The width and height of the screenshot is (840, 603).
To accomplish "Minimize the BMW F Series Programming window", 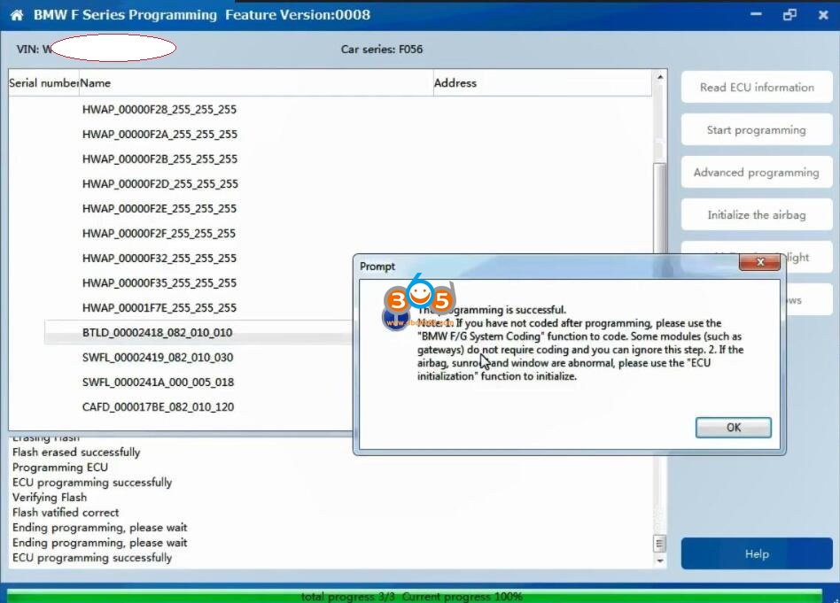I will pyautogui.click(x=756, y=14).
